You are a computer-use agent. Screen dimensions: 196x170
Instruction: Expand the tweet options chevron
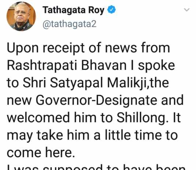[187, 10]
